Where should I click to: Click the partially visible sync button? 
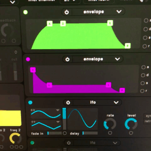coord(147,116)
